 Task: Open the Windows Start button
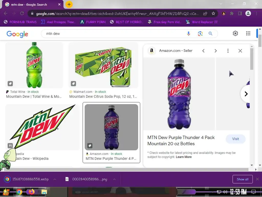[6, 192]
